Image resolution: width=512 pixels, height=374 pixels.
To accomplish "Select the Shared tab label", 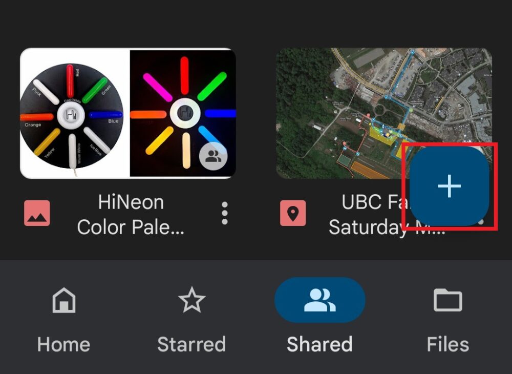I will click(x=320, y=344).
